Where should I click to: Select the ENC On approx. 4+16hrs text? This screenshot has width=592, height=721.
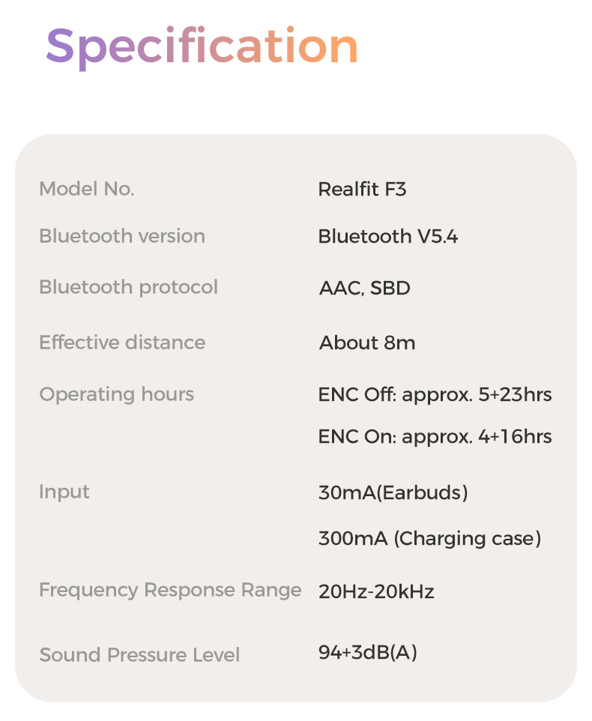435,437
